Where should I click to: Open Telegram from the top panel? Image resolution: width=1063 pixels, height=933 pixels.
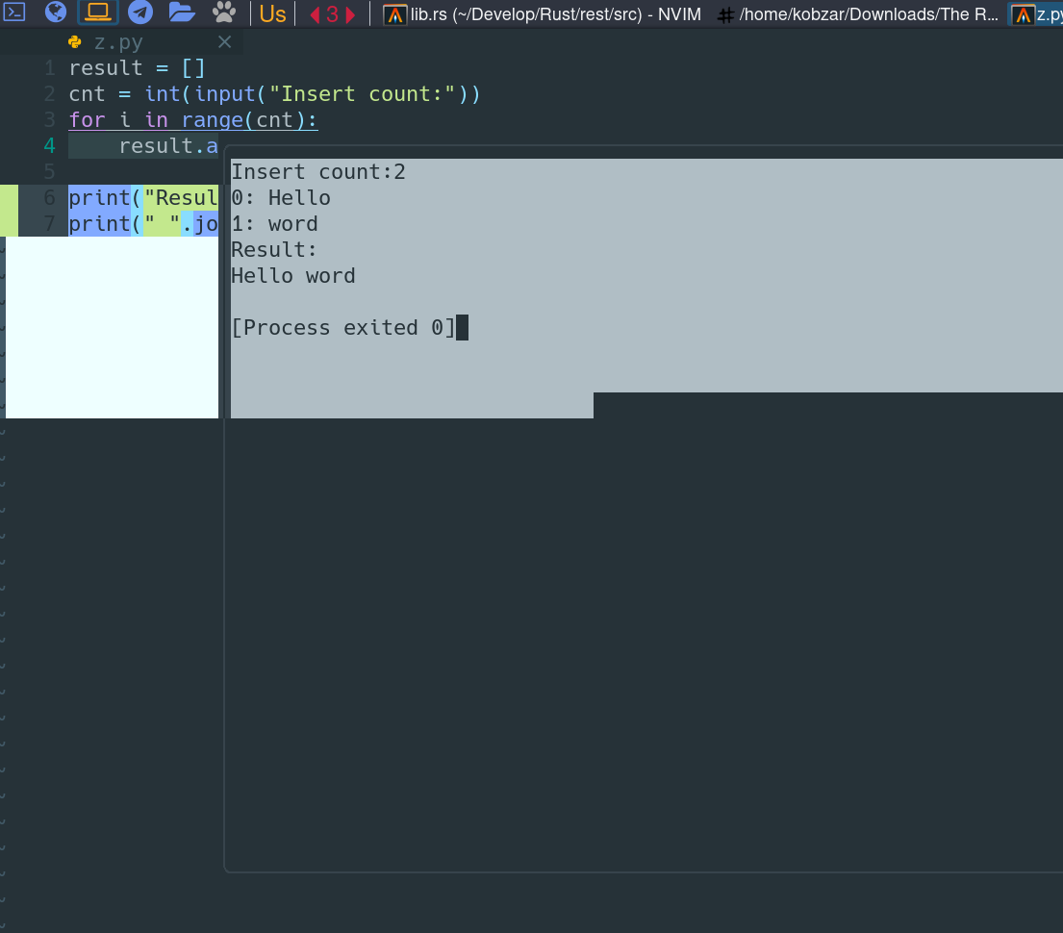coord(140,13)
